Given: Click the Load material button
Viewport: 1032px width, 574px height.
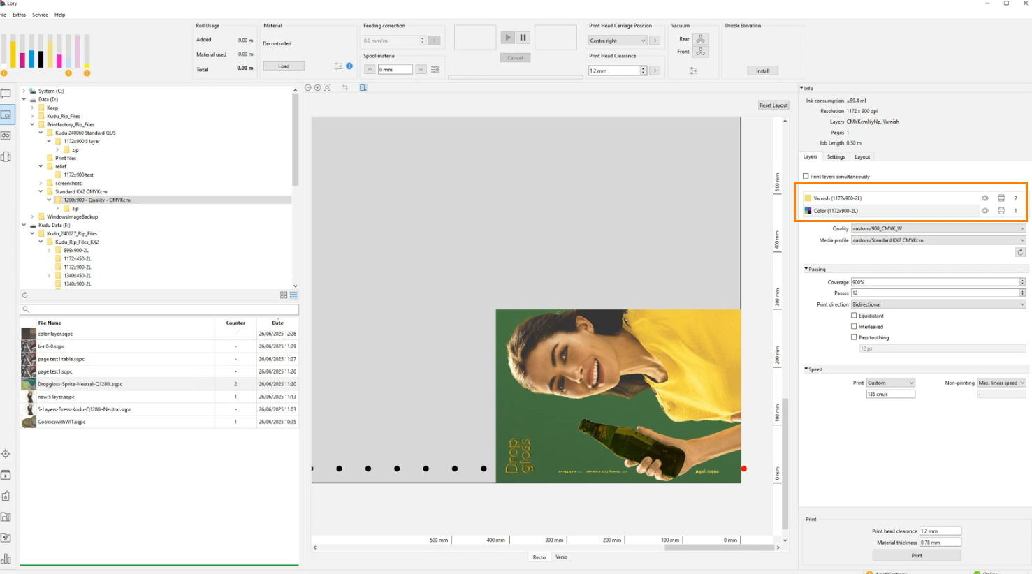Looking at the screenshot, I should [284, 66].
